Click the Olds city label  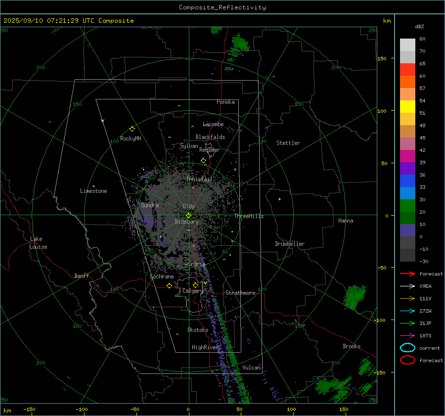click(x=188, y=206)
